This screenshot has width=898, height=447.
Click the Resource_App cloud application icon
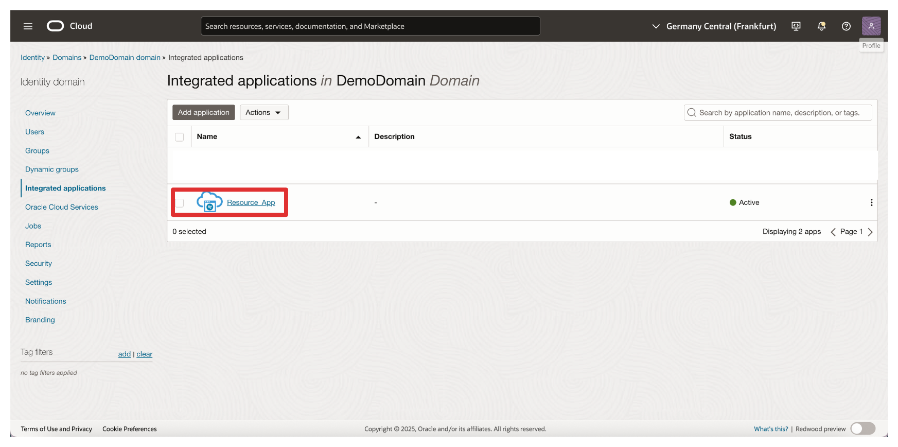(x=209, y=202)
